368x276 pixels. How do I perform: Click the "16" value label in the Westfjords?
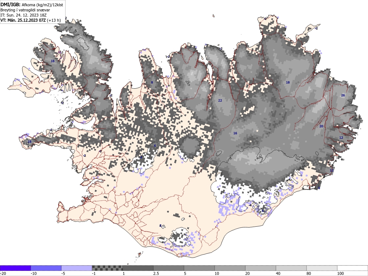pyautogui.click(x=53, y=61)
